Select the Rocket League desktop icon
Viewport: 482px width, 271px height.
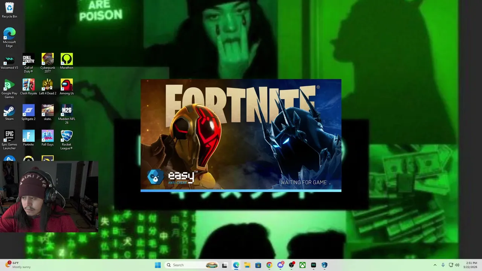coord(67,140)
